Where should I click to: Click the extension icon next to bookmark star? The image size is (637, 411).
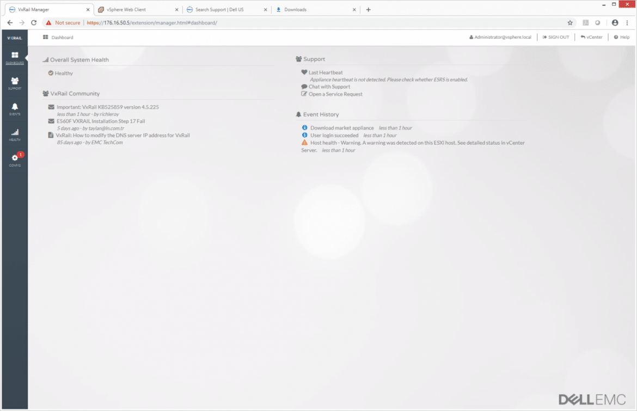(585, 23)
